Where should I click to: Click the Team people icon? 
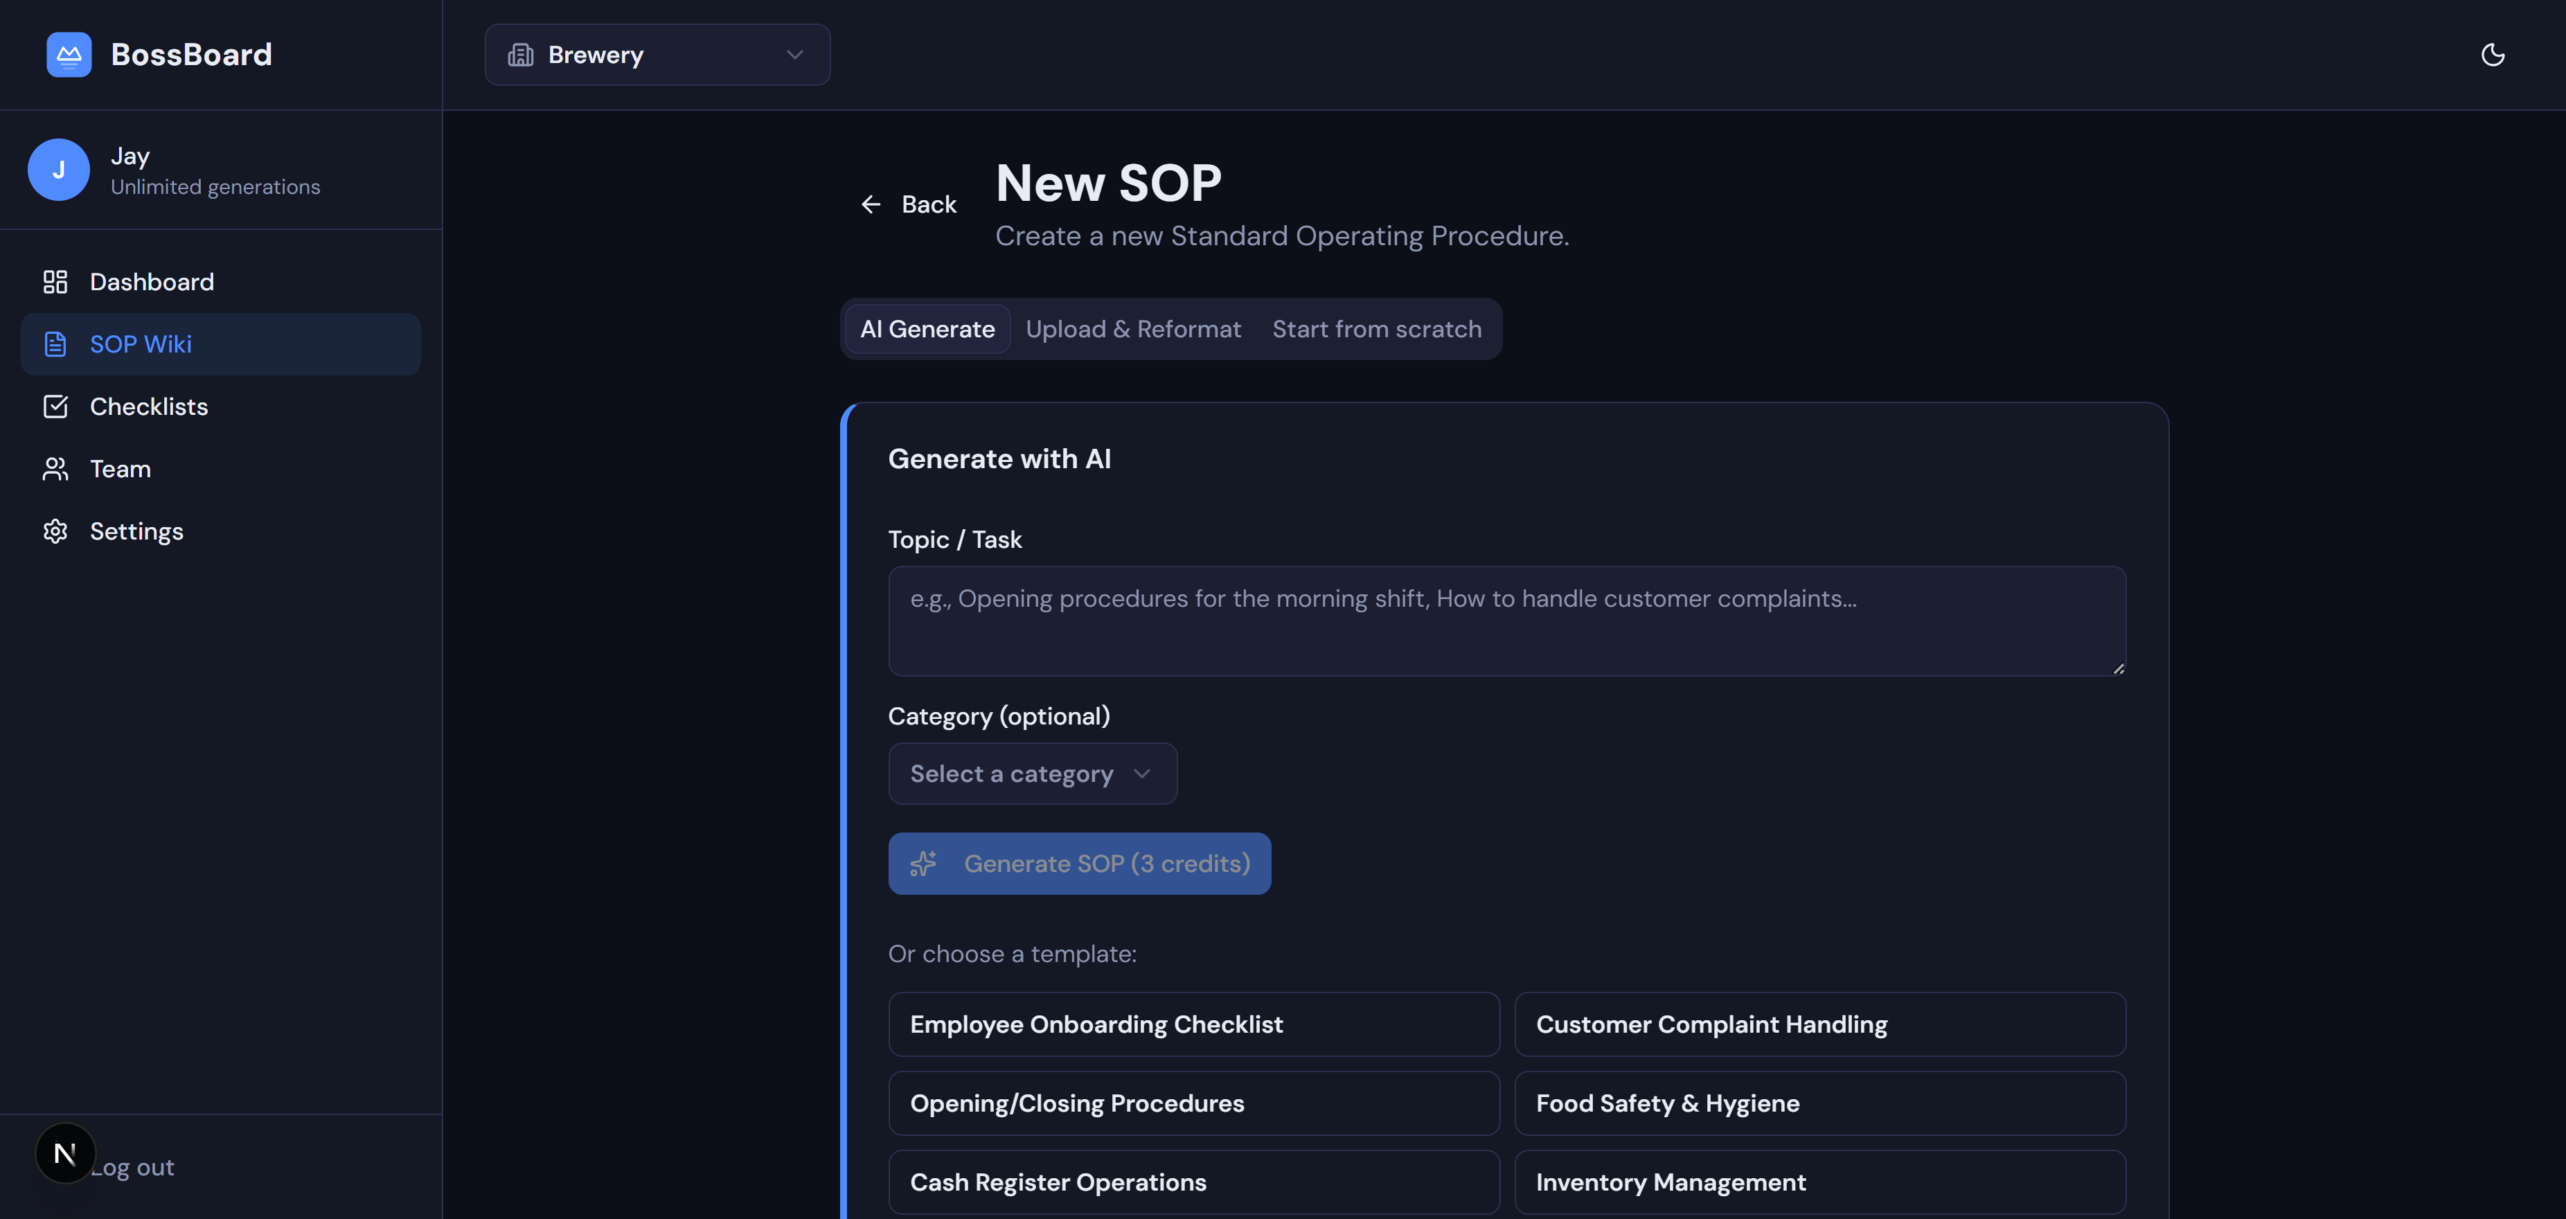56,469
